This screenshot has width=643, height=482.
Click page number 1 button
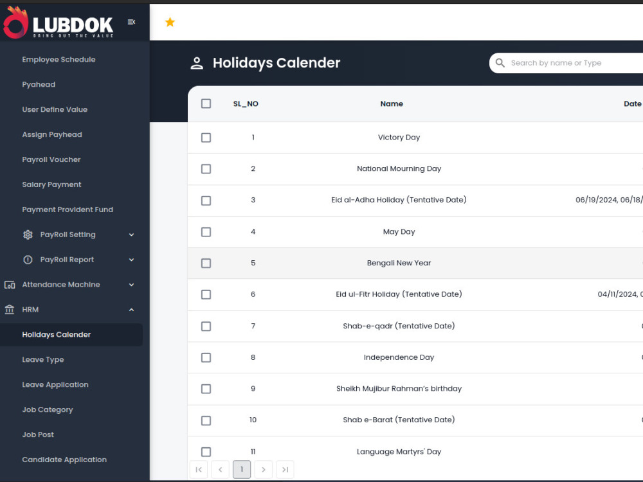(x=242, y=470)
